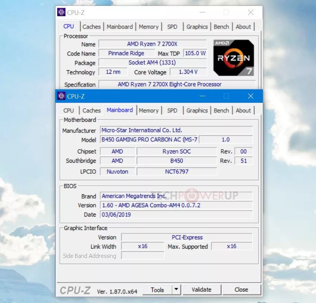Click the Link Width 'x16' field
Viewport: 316px width, 303px height.
pyautogui.click(x=143, y=246)
